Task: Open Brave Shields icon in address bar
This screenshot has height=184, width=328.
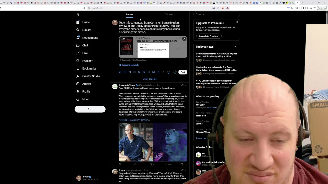Action: [223, 8]
